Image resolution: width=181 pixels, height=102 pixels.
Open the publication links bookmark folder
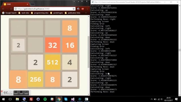(73, 13)
